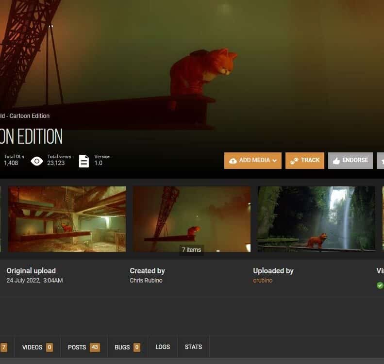Switch to the Videos tab
This screenshot has width=384, height=364.
coord(37,347)
